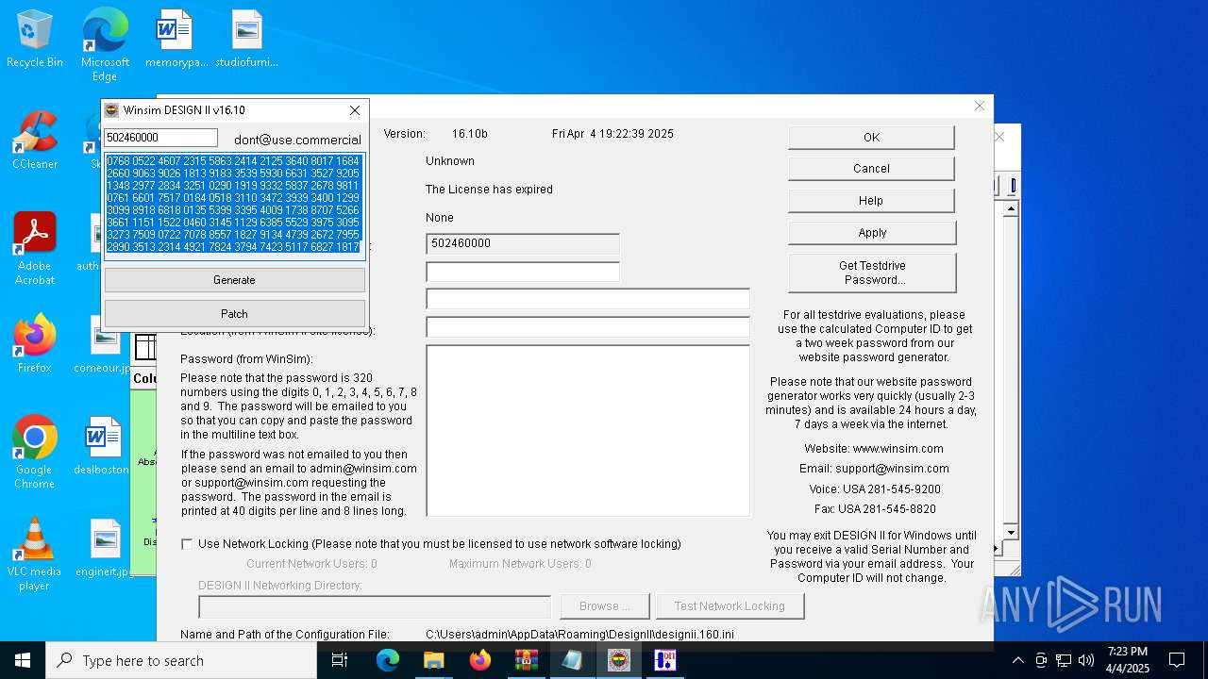This screenshot has height=679, width=1208.
Task: Click the disabled Browse... button
Action: (604, 606)
